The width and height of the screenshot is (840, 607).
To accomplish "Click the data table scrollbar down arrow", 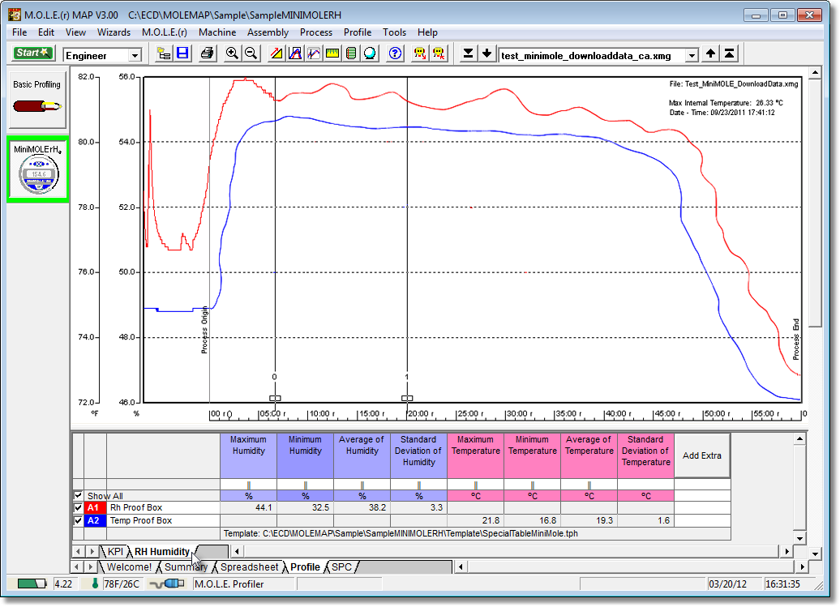I will [799, 538].
